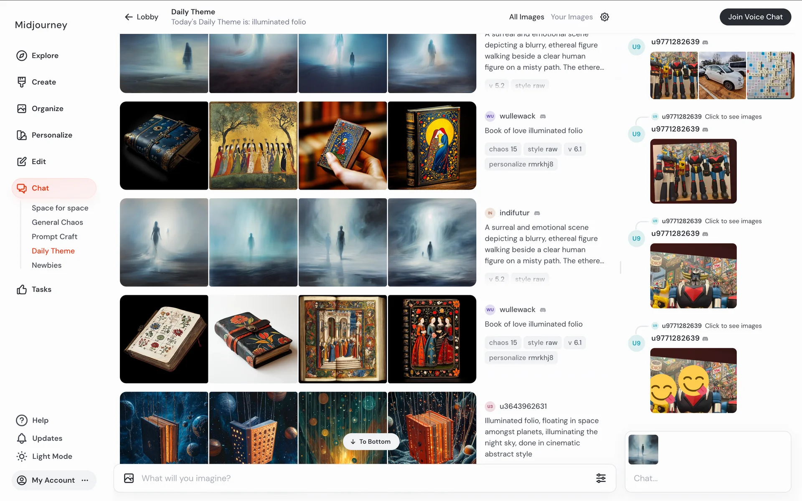Switch to the All Images filter
Image resolution: width=802 pixels, height=501 pixels.
[x=526, y=17]
